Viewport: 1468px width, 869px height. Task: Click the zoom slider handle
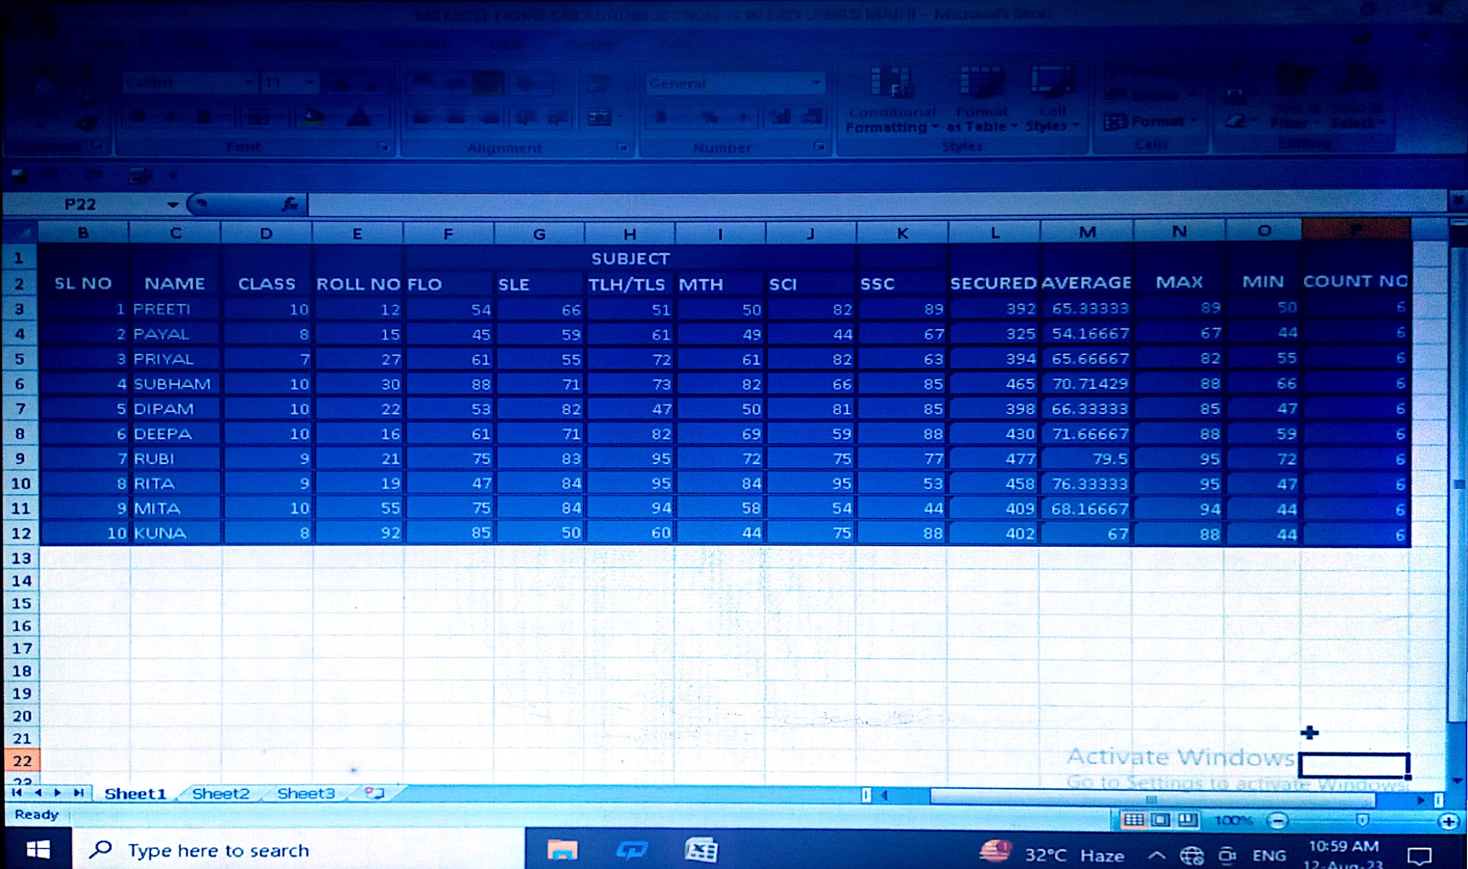coord(1362,820)
